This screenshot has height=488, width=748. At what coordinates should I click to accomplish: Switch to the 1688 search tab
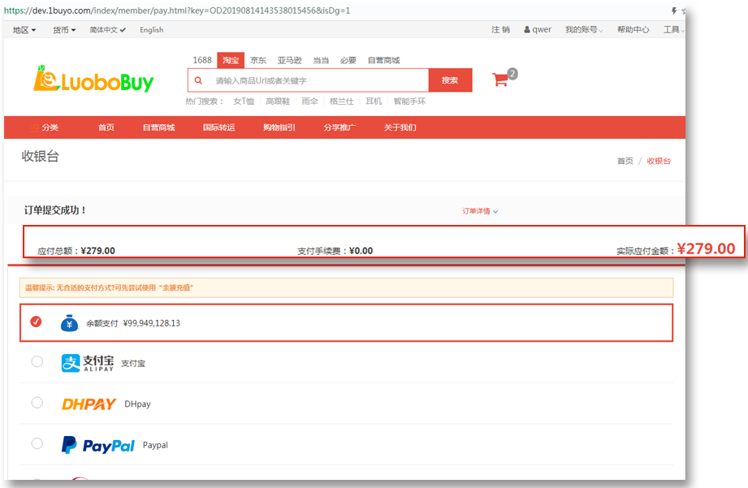coord(202,60)
